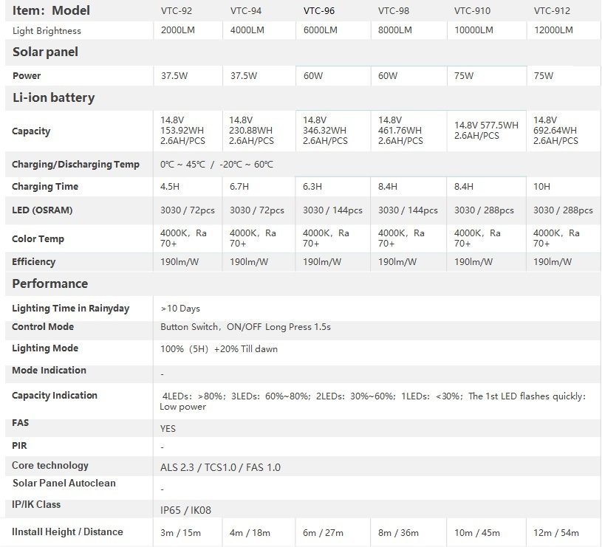The height and width of the screenshot is (547, 602).
Task: Click the 4.5H charging time value
Action: (171, 187)
